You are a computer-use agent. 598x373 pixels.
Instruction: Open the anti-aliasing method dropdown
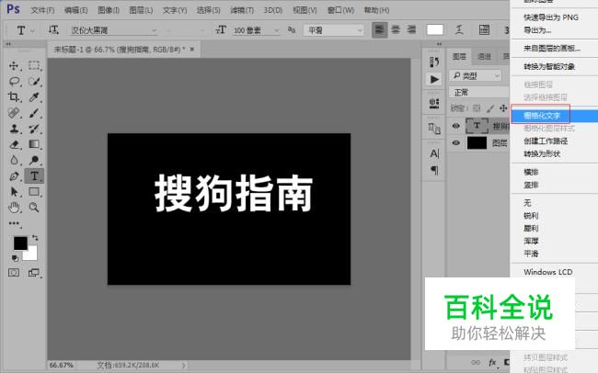[x=334, y=30]
